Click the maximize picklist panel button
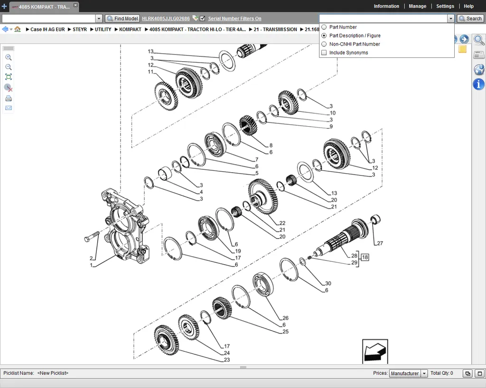Viewport: 486px width, 388px height. [x=479, y=373]
